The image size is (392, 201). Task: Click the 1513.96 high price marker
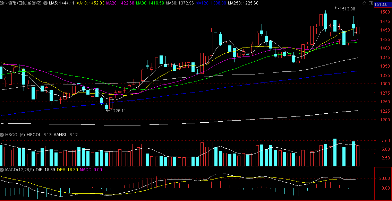point(347,9)
